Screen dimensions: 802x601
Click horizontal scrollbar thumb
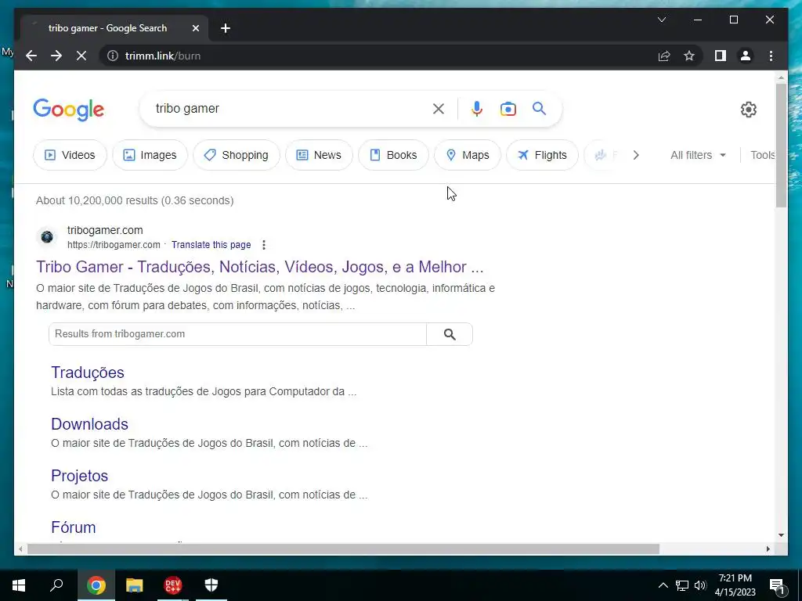pyautogui.click(x=343, y=549)
